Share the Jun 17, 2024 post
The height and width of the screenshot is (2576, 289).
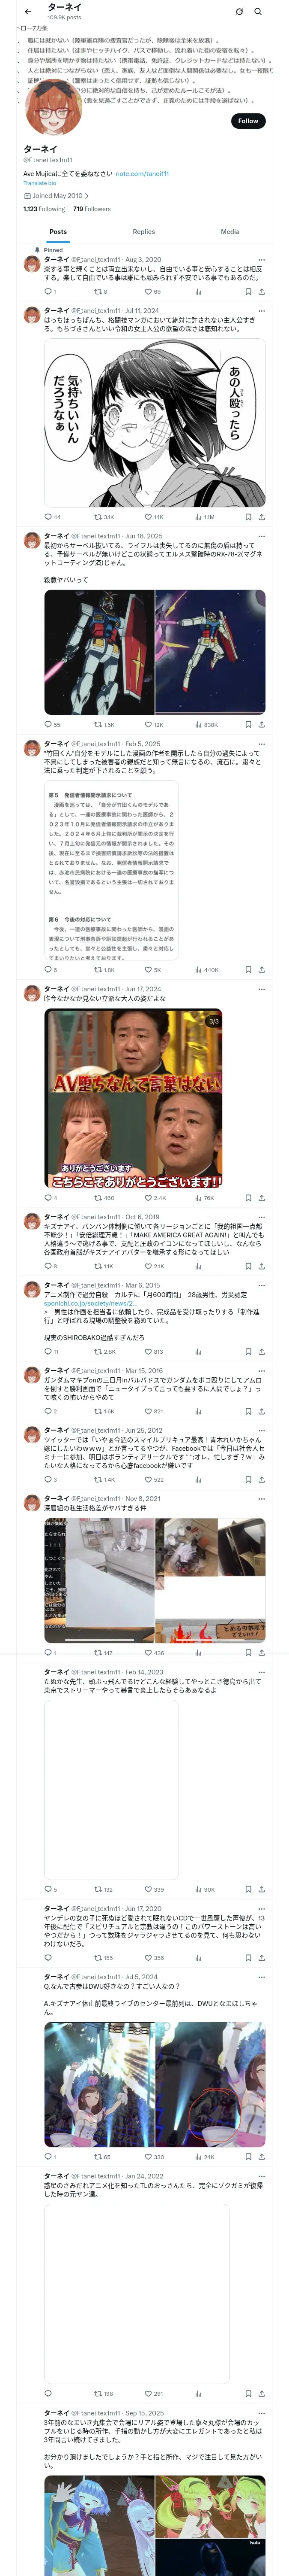[261, 1197]
